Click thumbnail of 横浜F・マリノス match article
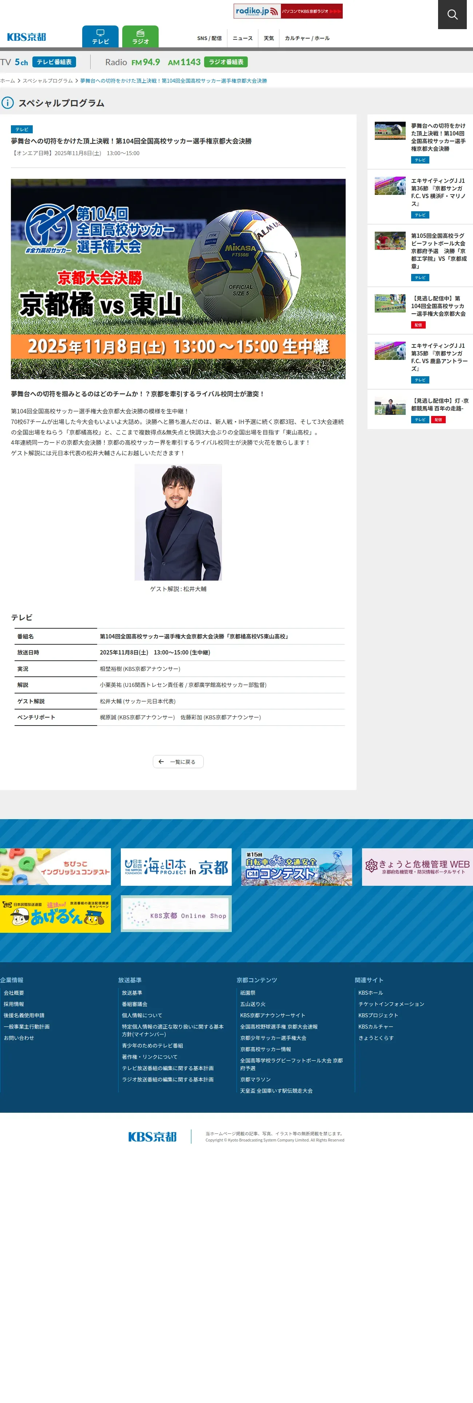Screen dimensions: 473x1403 click(x=390, y=186)
